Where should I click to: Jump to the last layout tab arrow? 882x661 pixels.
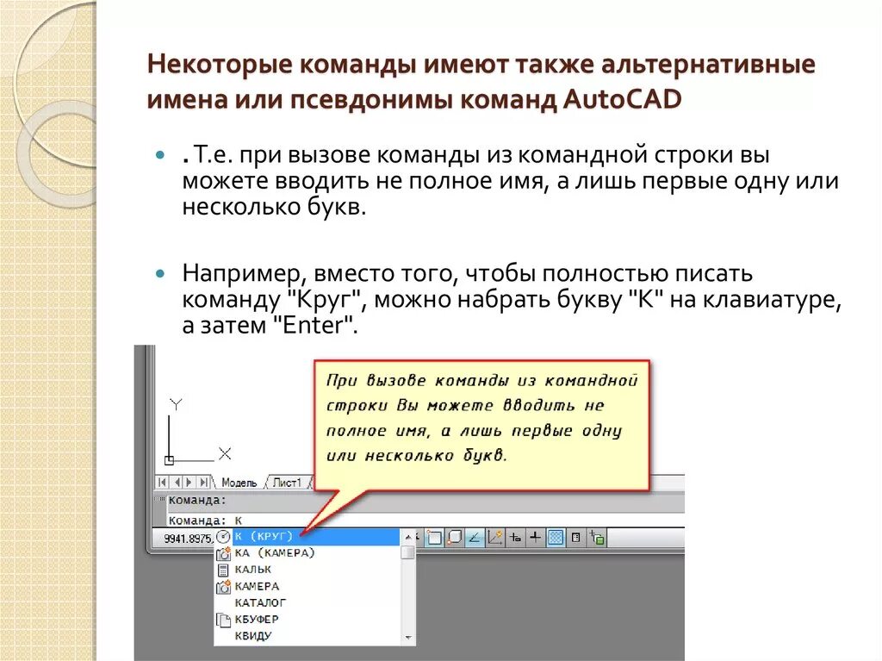tap(203, 483)
